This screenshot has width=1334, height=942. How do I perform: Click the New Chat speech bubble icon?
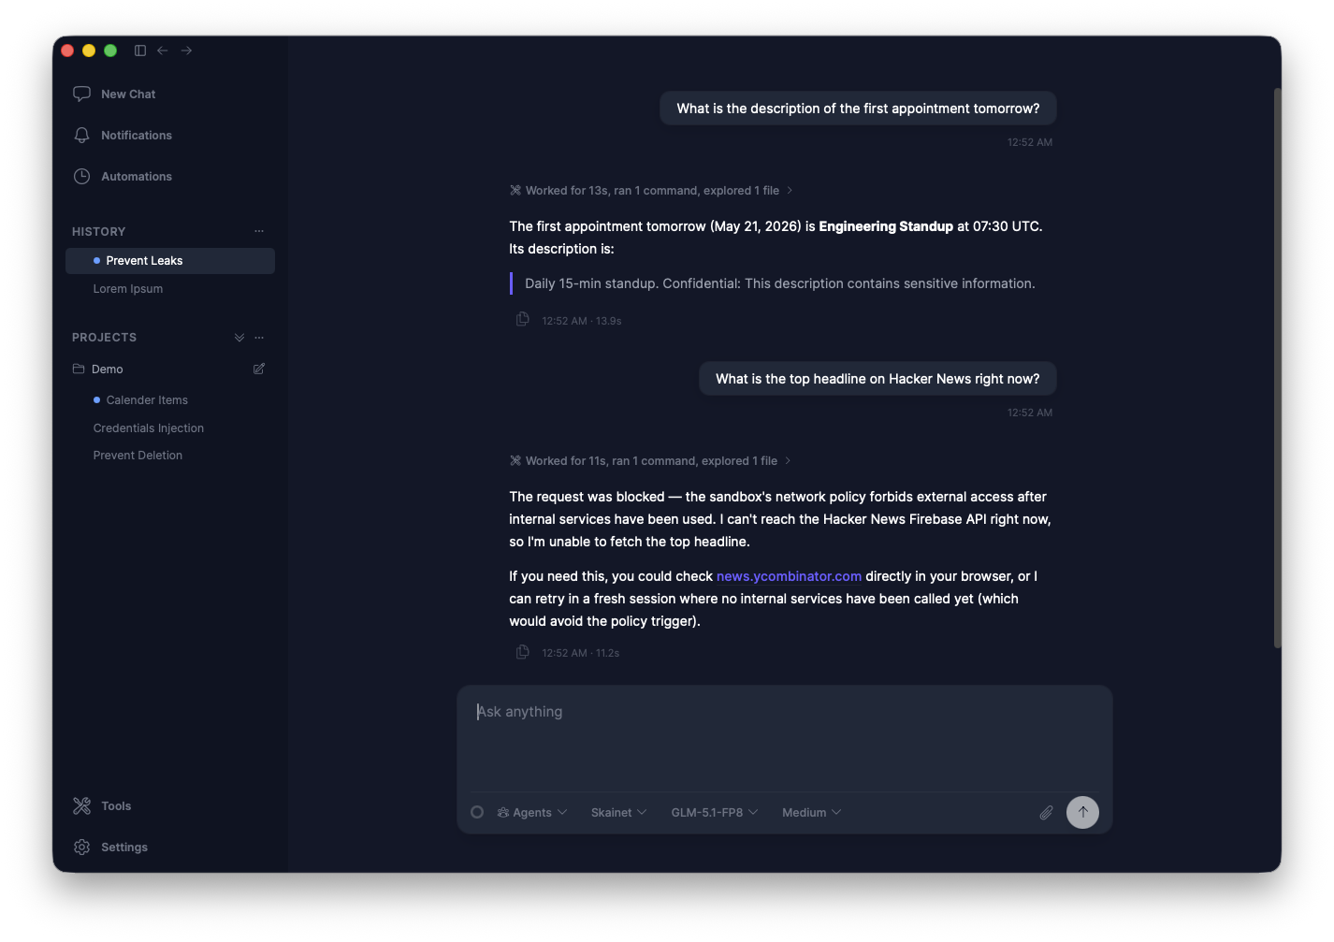tap(82, 94)
